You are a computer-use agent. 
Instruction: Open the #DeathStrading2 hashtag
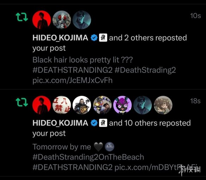145,70
